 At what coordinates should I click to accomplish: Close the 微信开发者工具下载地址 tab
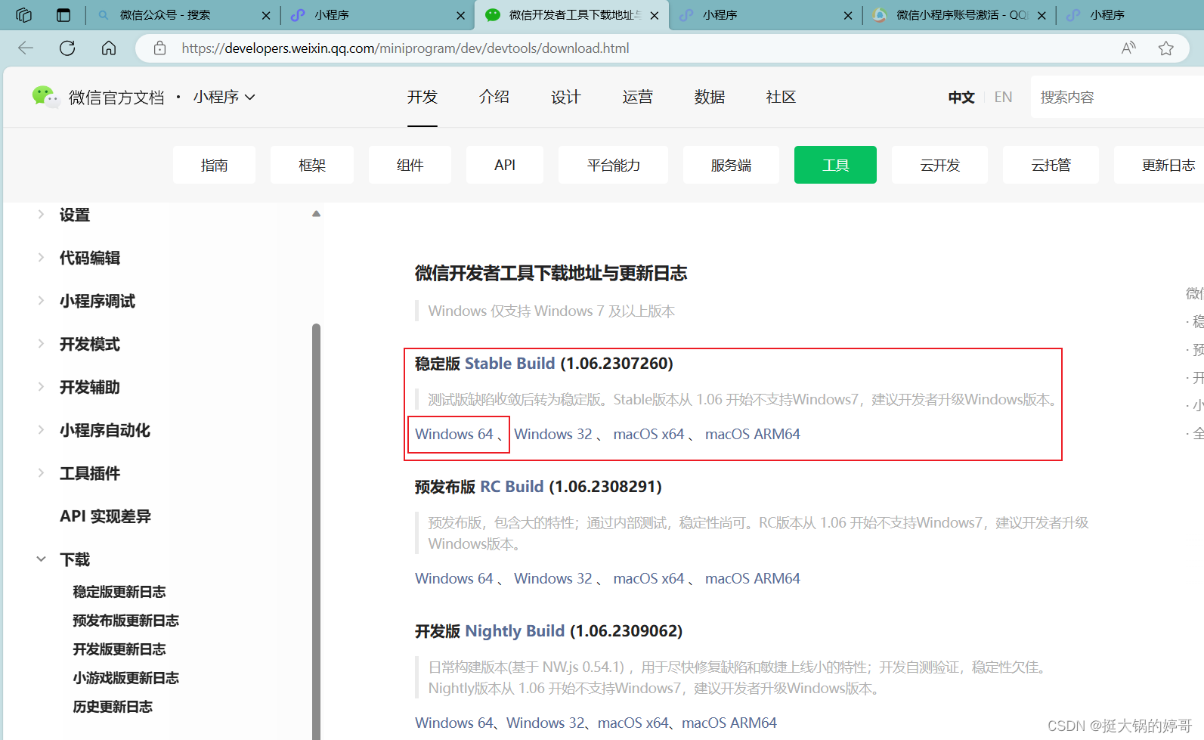click(x=655, y=15)
